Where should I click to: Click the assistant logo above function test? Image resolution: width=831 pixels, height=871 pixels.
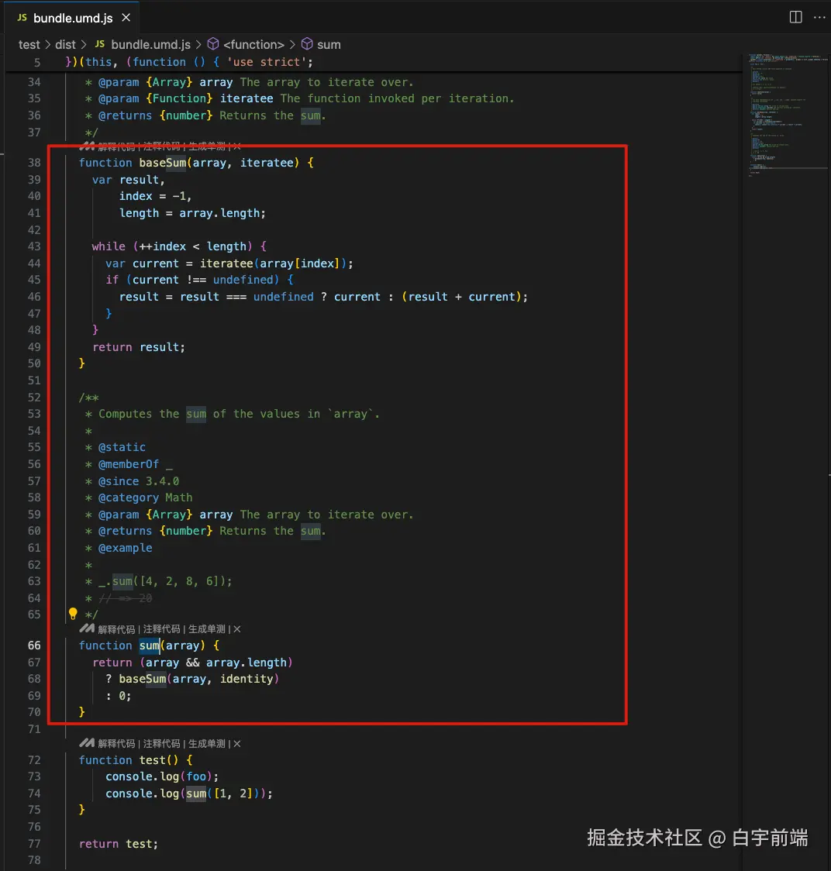(x=87, y=742)
